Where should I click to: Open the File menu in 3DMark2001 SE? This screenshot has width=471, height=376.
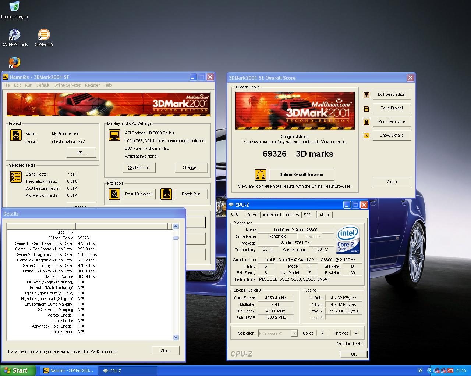[7, 85]
